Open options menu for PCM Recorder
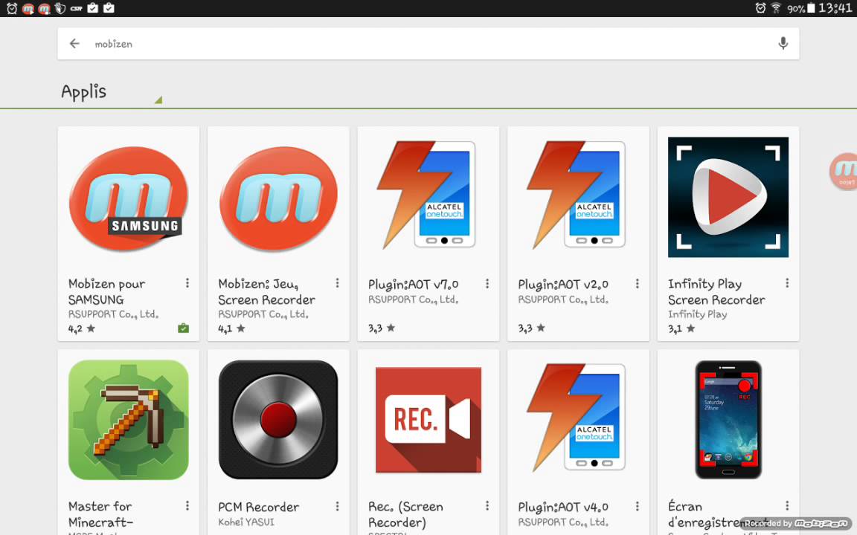The width and height of the screenshot is (857, 535). click(x=337, y=506)
